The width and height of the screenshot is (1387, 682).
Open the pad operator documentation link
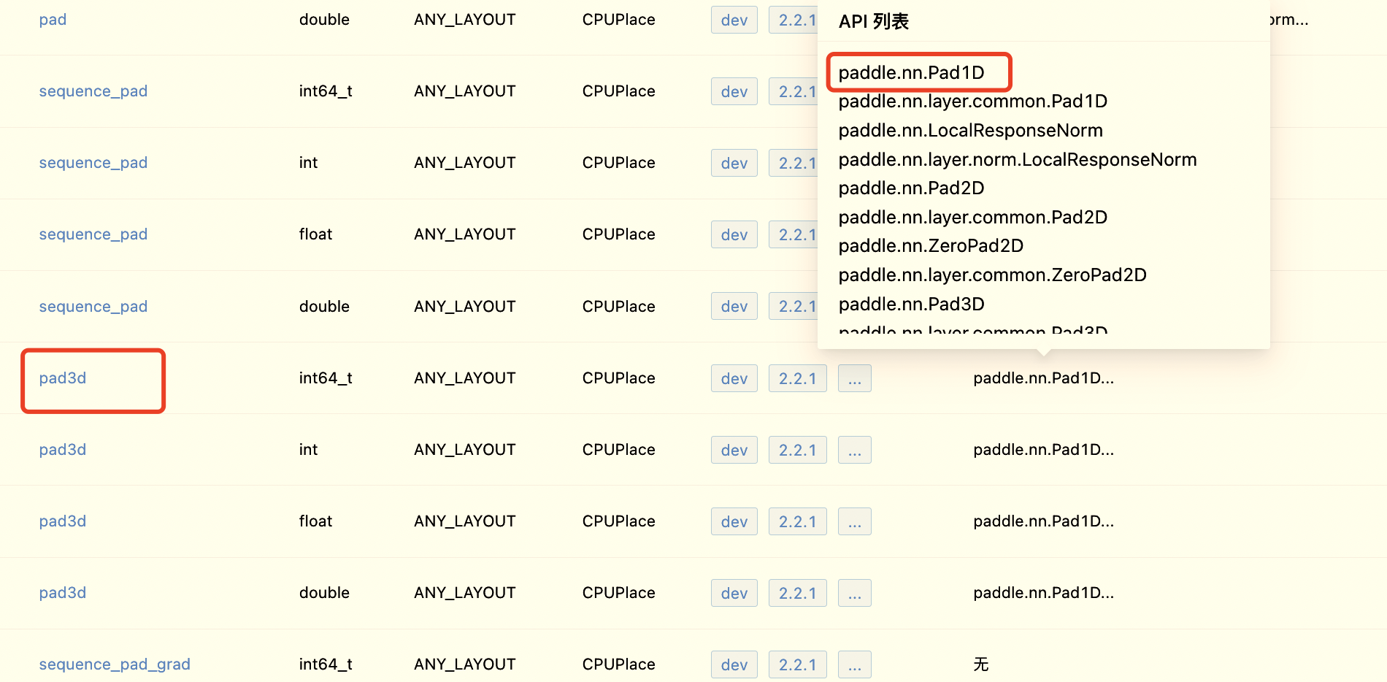pos(53,20)
